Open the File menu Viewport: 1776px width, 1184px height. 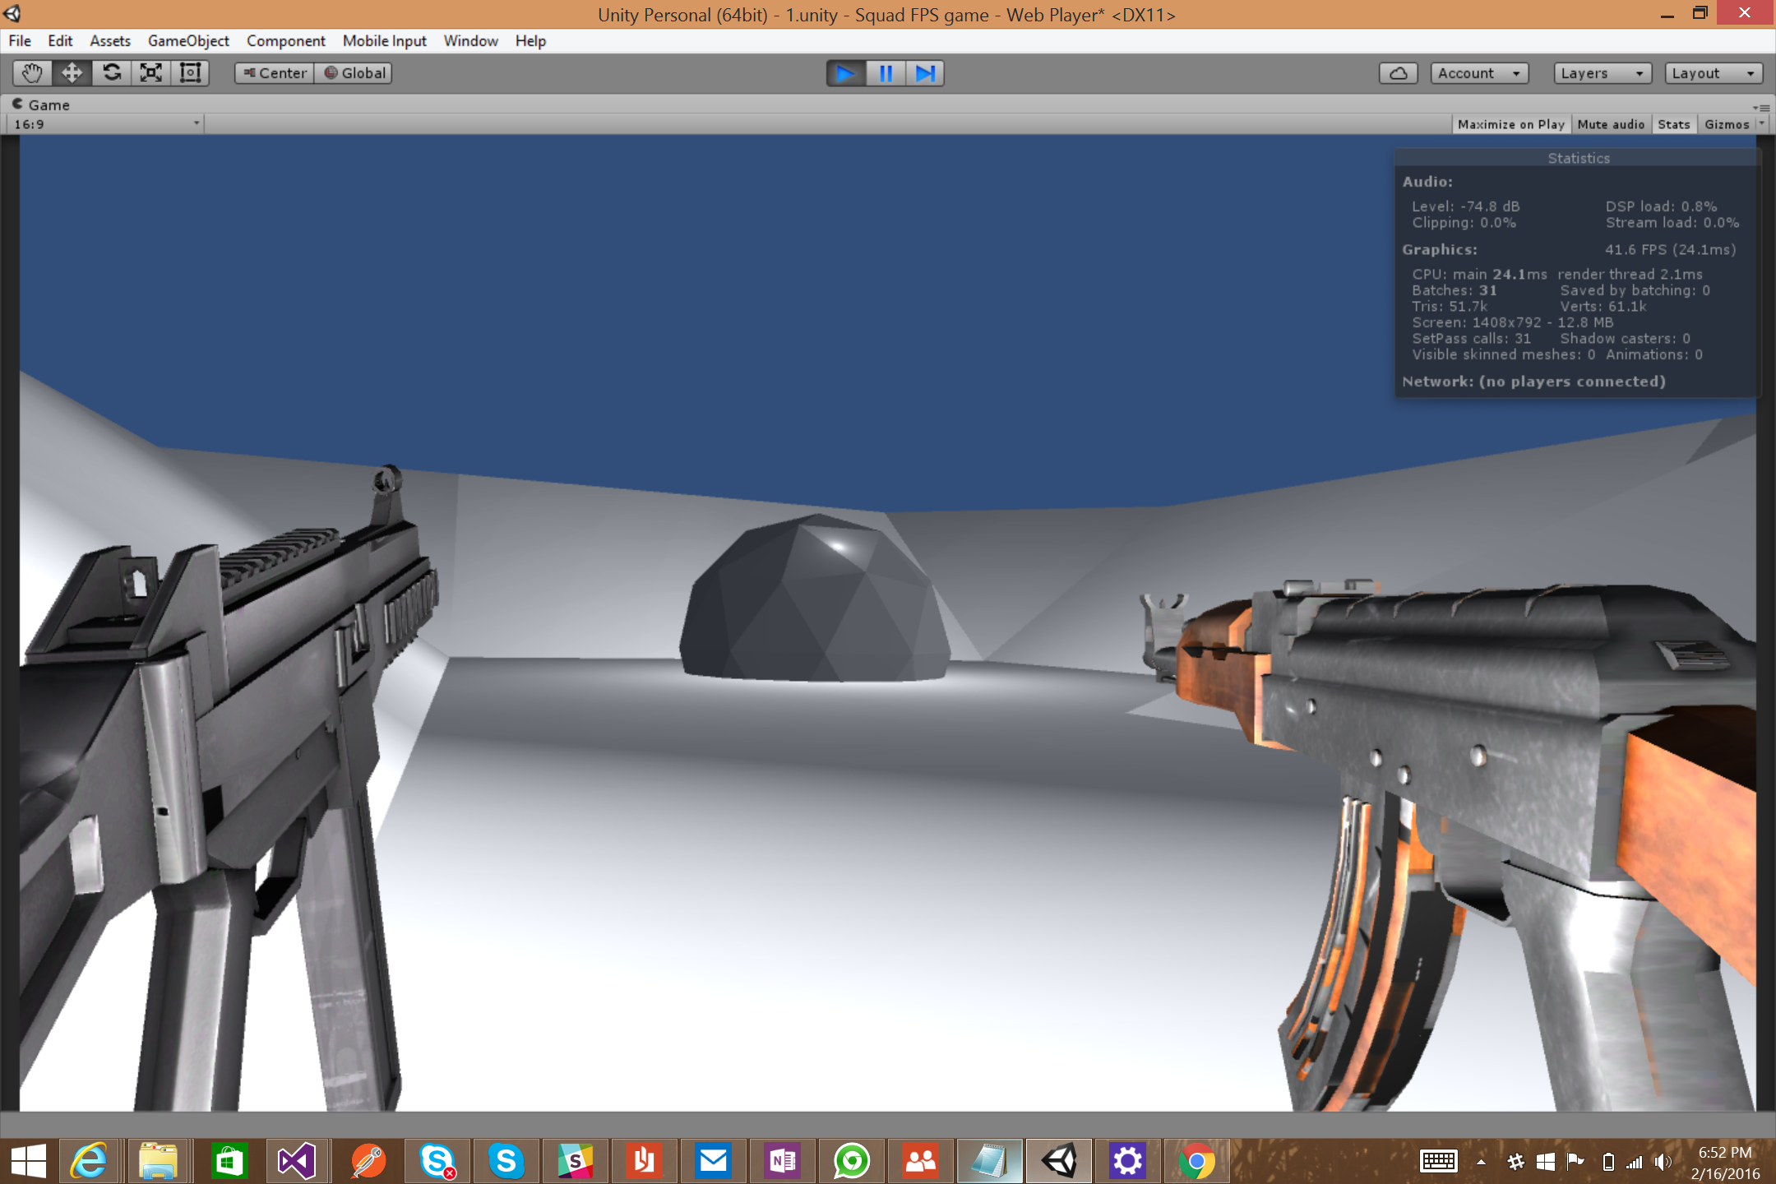pos(20,40)
